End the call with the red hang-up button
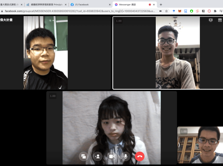 click(x=140, y=157)
